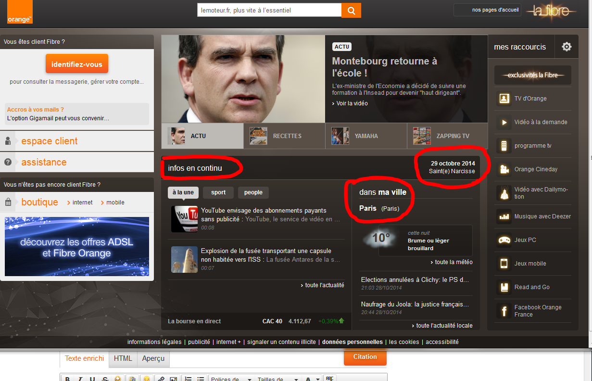The image size is (592, 381).
Task: Select the ZAPPING TV carousel tab
Action: coord(447,136)
